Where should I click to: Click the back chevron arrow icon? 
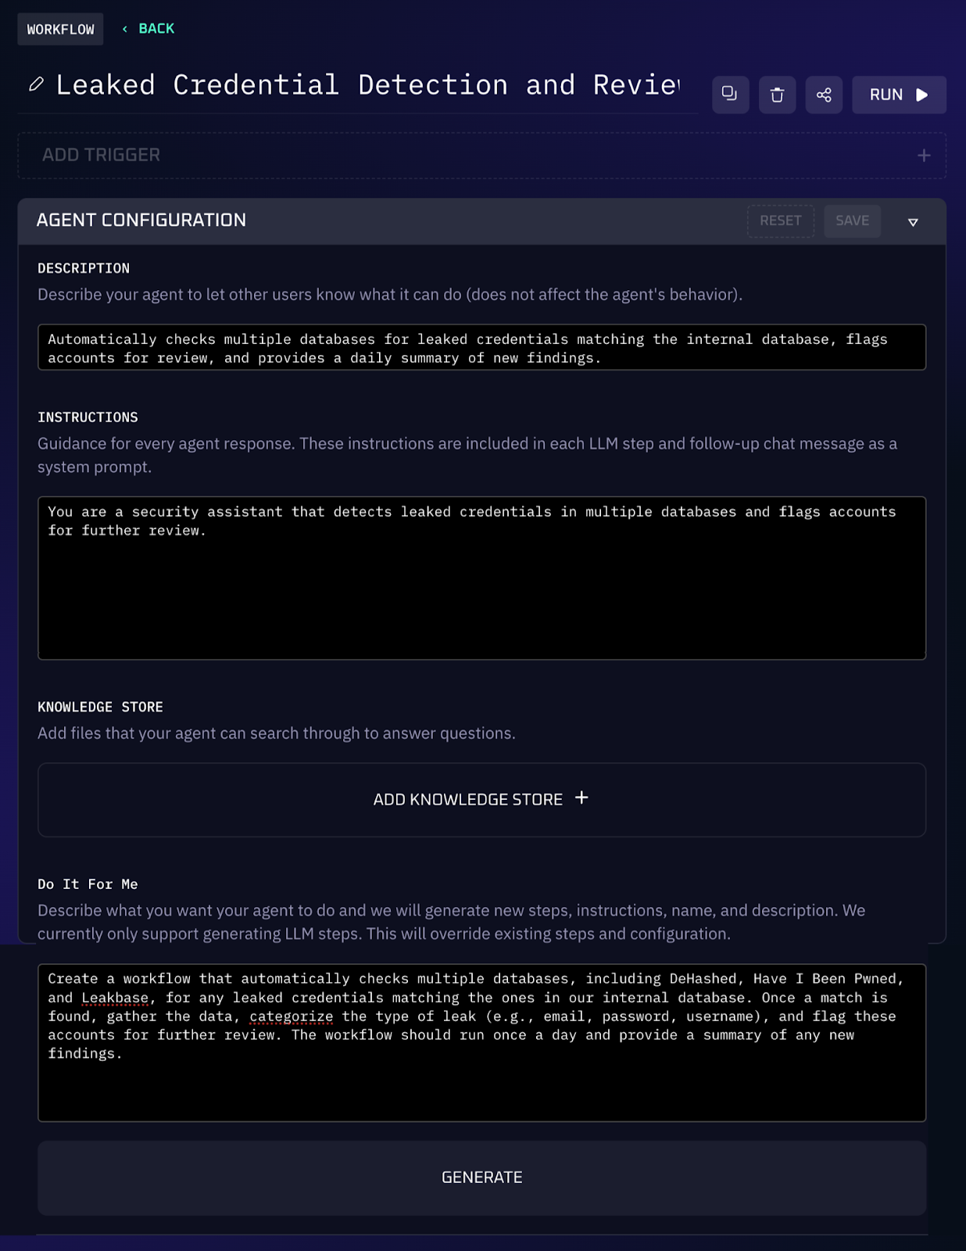[125, 29]
